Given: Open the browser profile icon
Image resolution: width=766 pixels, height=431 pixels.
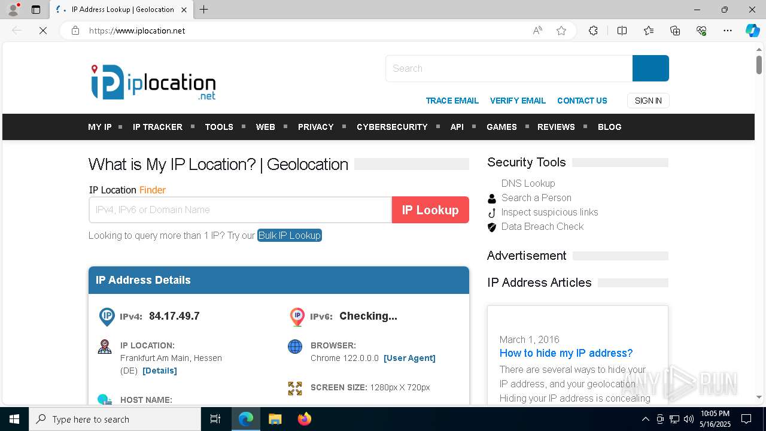Looking at the screenshot, I should pyautogui.click(x=13, y=10).
